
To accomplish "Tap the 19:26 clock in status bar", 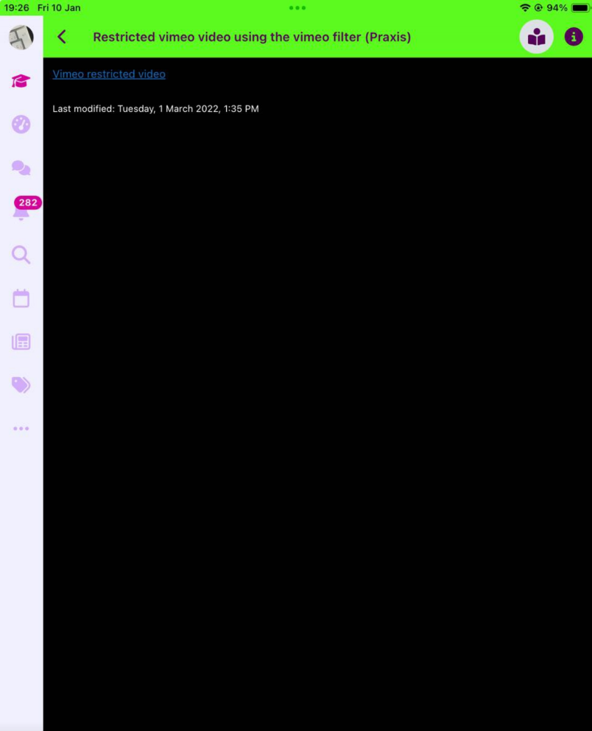I will (x=17, y=8).
